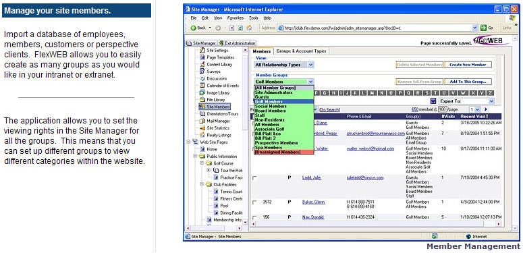
Task: Open the Member Groups dropdown arrow
Action: tap(310, 82)
